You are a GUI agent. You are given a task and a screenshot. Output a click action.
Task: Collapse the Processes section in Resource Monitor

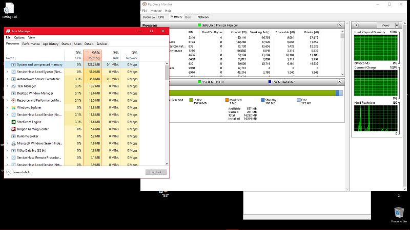coord(339,25)
